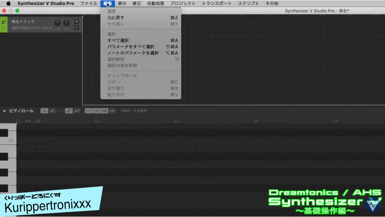Click the [a] phoneme display icon
This screenshot has height=217, width=385.
(112, 111)
